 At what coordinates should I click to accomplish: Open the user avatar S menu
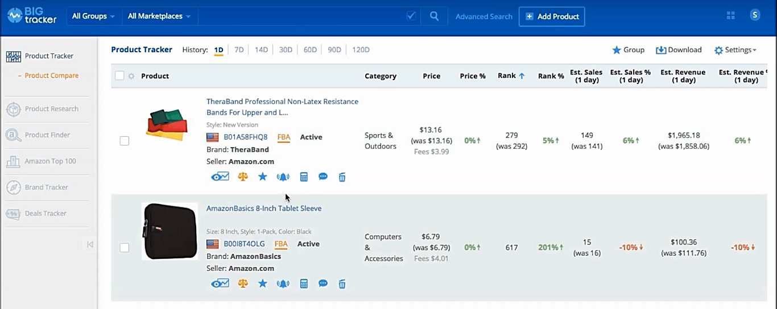(755, 15)
